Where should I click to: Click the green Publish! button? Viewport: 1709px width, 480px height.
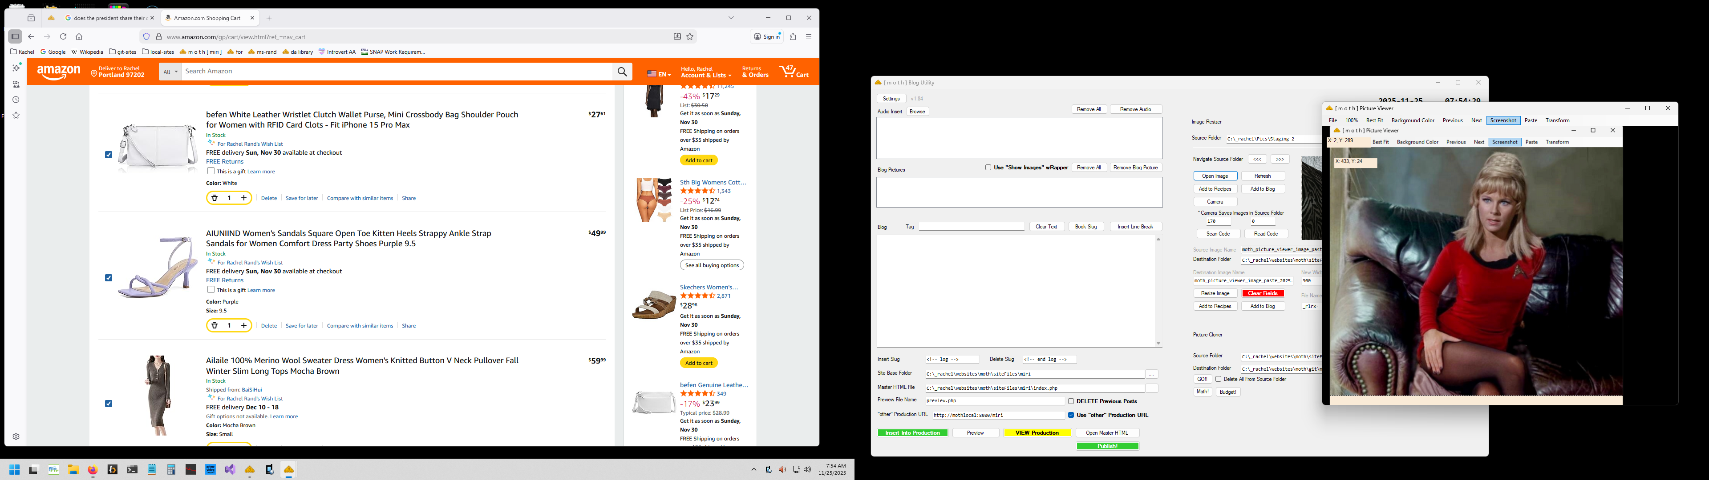tap(1107, 446)
